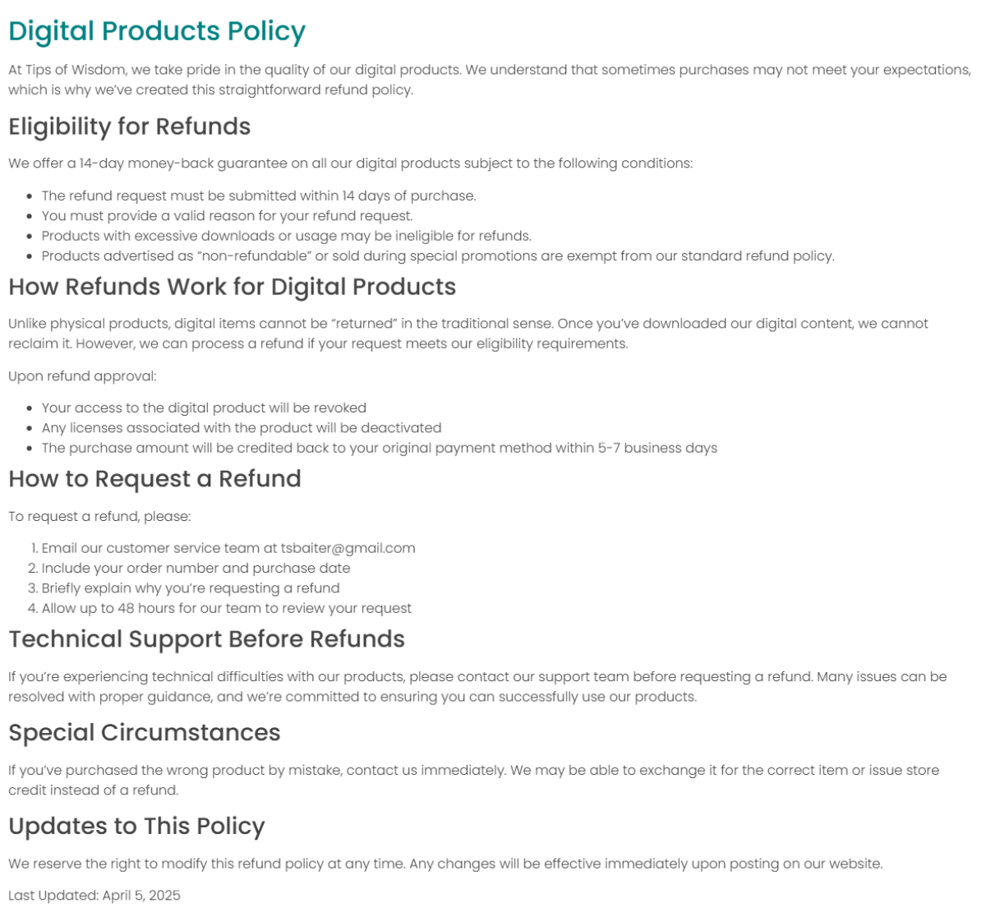Image resolution: width=986 pixels, height=912 pixels.
Task: Click the bullet saying access will be revoked
Action: 204,408
